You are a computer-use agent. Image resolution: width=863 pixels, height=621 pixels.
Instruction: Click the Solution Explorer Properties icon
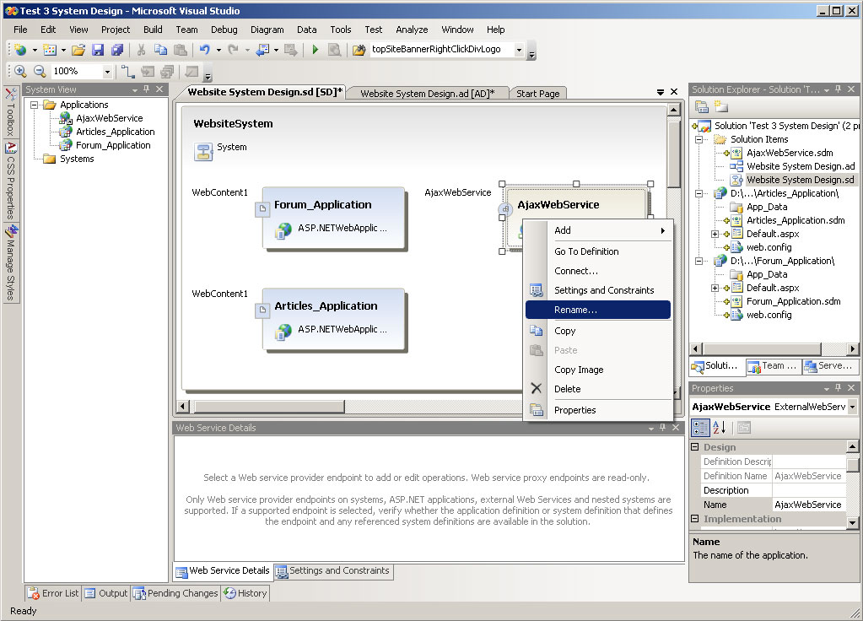tap(701, 107)
